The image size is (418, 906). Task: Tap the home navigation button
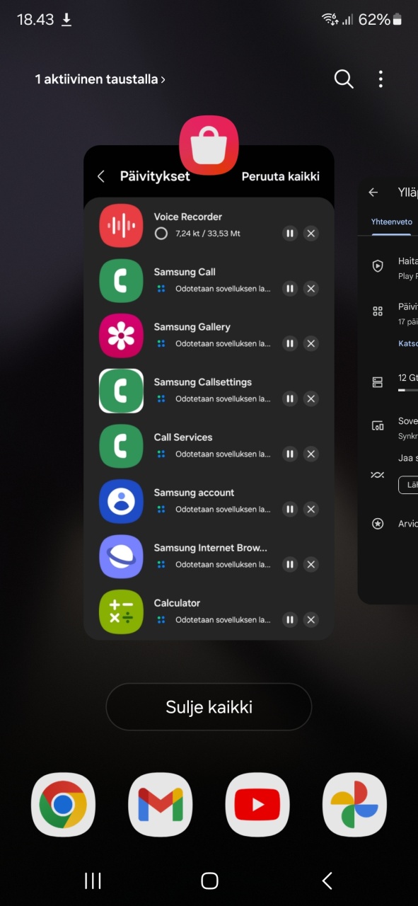point(209,881)
